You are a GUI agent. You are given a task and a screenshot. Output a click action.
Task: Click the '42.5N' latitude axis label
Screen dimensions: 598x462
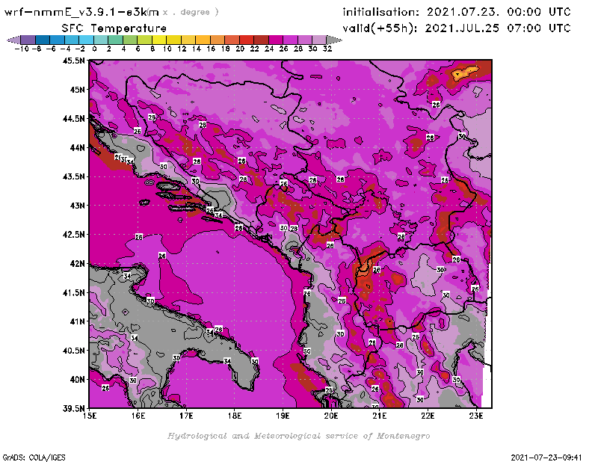point(73,235)
